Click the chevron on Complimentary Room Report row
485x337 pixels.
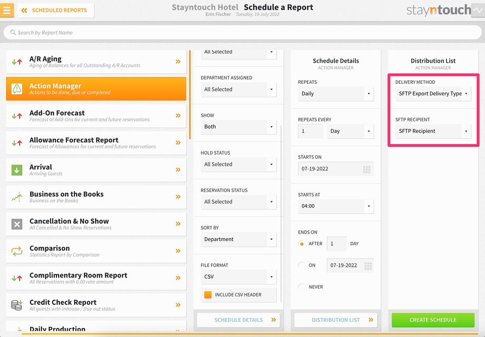[178, 278]
